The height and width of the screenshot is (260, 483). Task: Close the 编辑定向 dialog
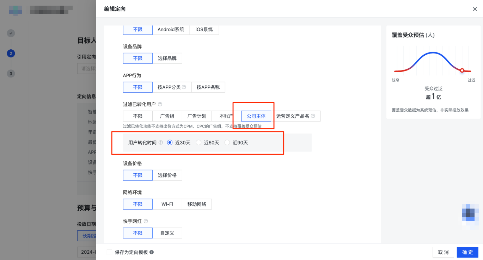[x=475, y=9]
